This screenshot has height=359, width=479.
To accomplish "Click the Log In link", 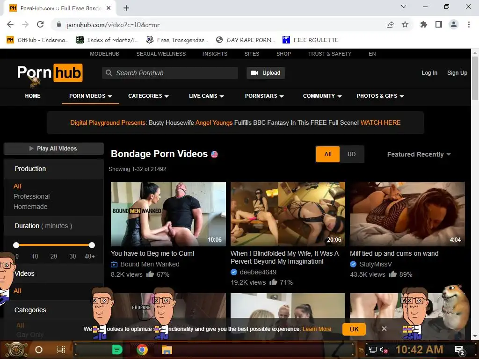I will coord(429,73).
